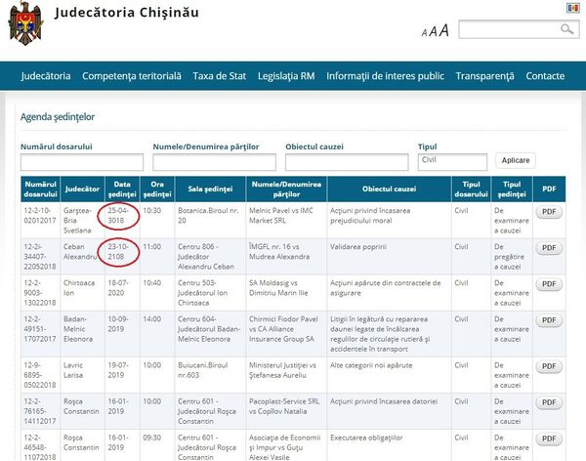Open PDF for case 12-2-10-02012017

[549, 211]
